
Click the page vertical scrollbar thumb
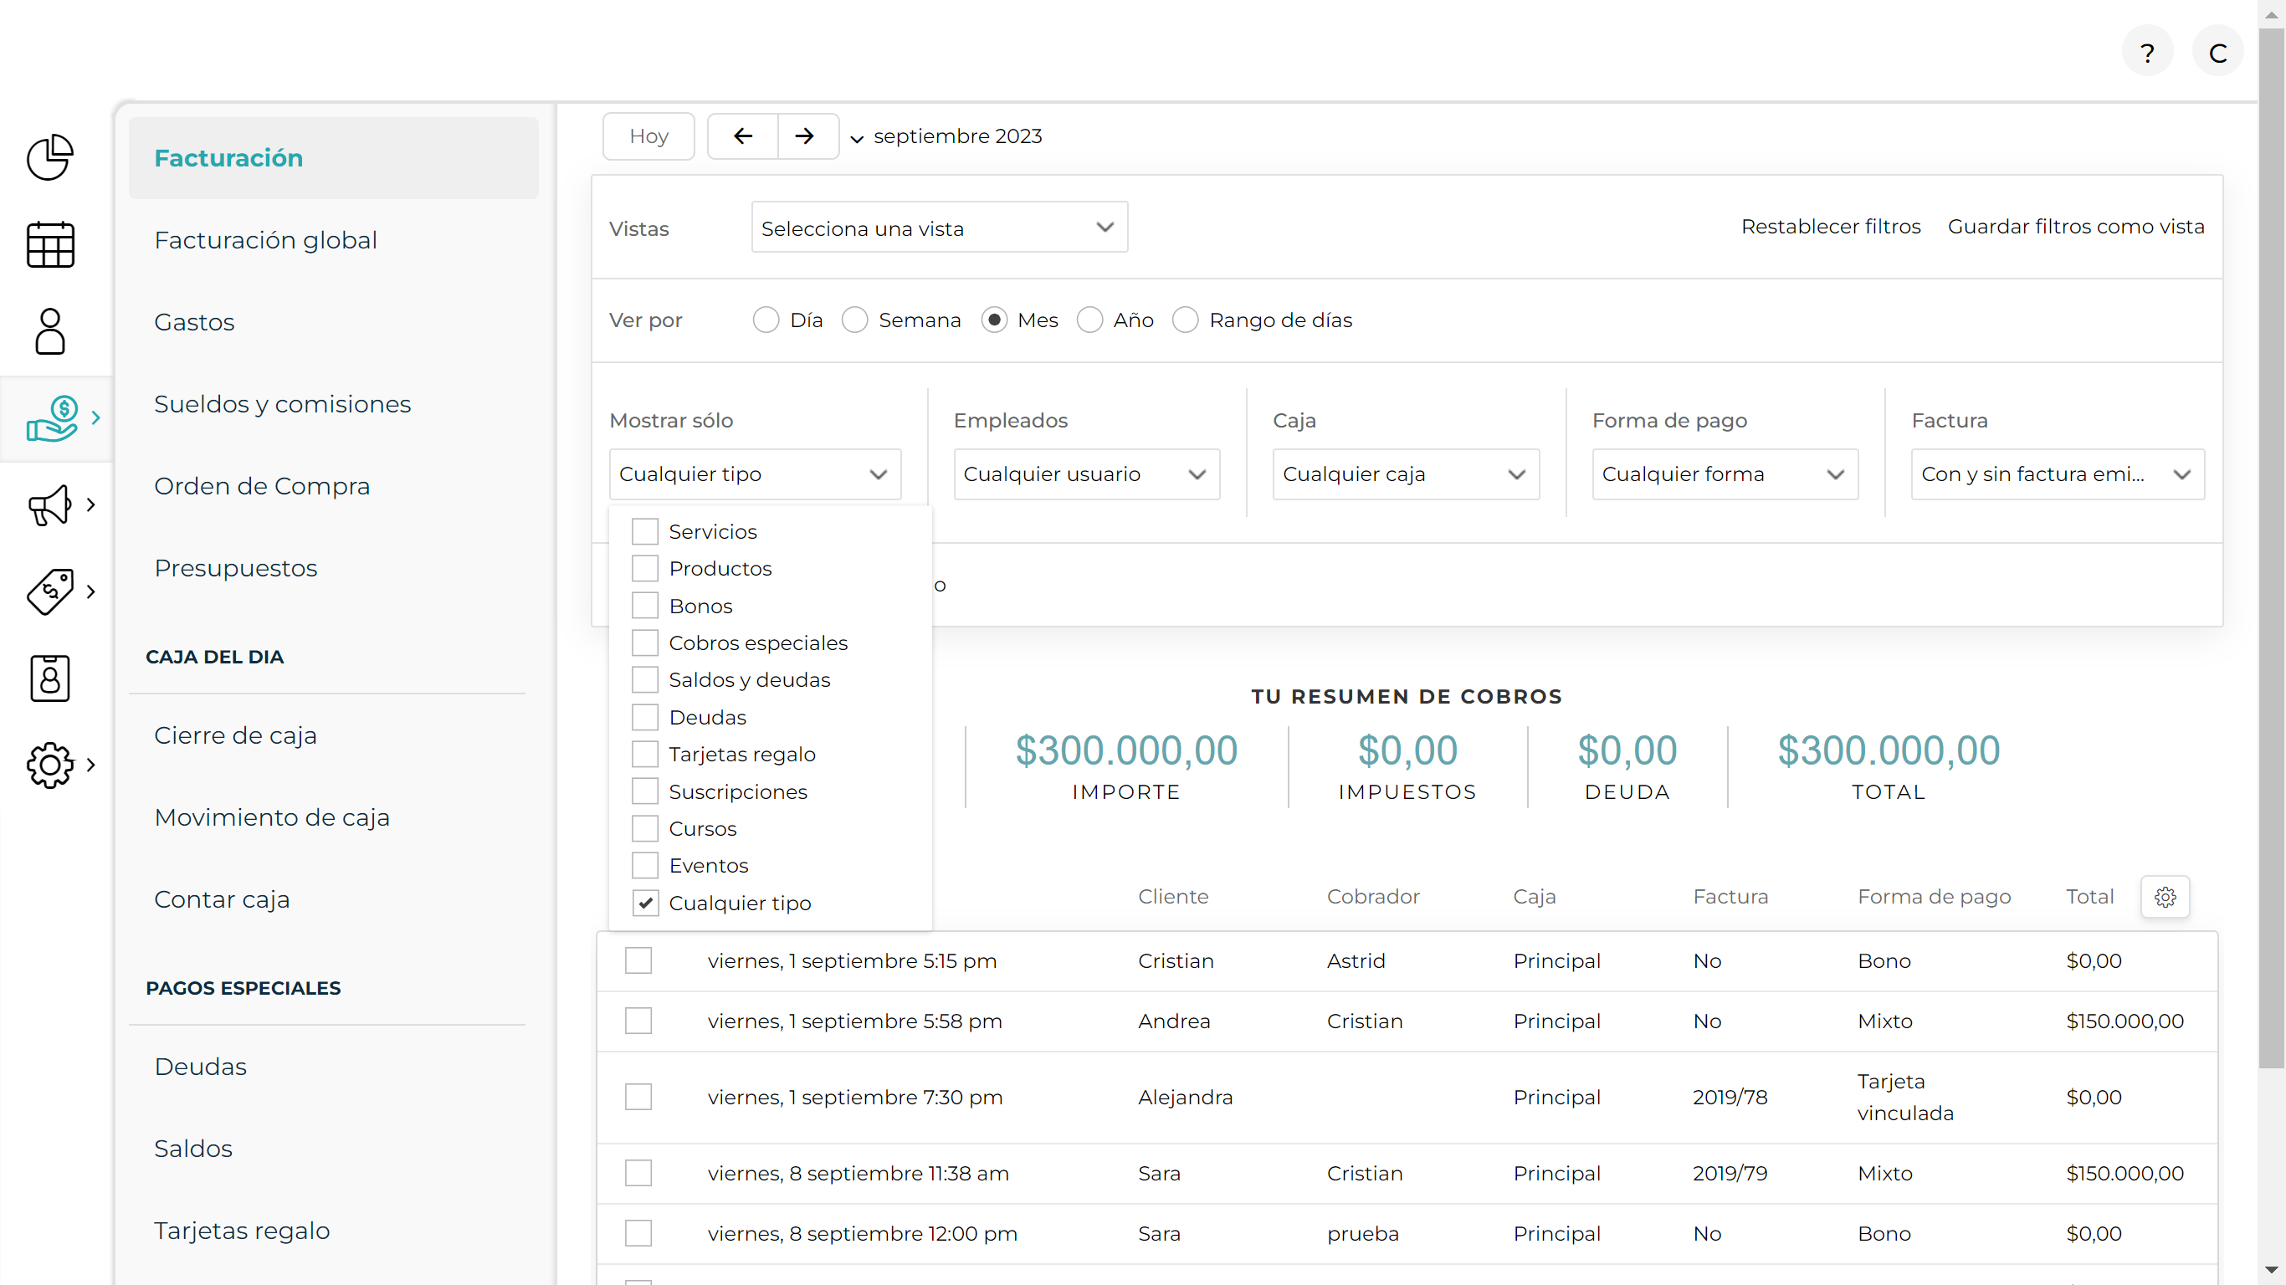click(x=2272, y=550)
